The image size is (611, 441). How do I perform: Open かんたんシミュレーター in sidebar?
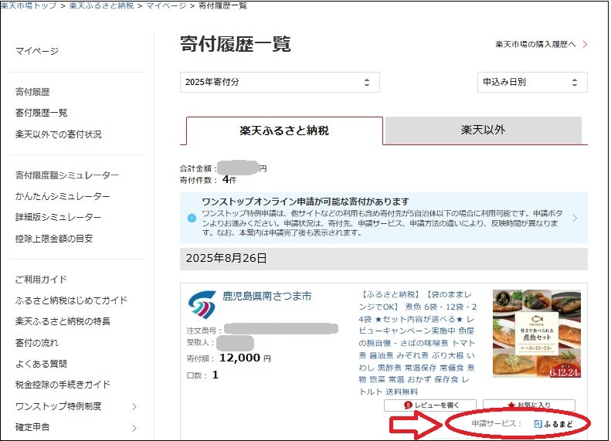[x=63, y=197]
